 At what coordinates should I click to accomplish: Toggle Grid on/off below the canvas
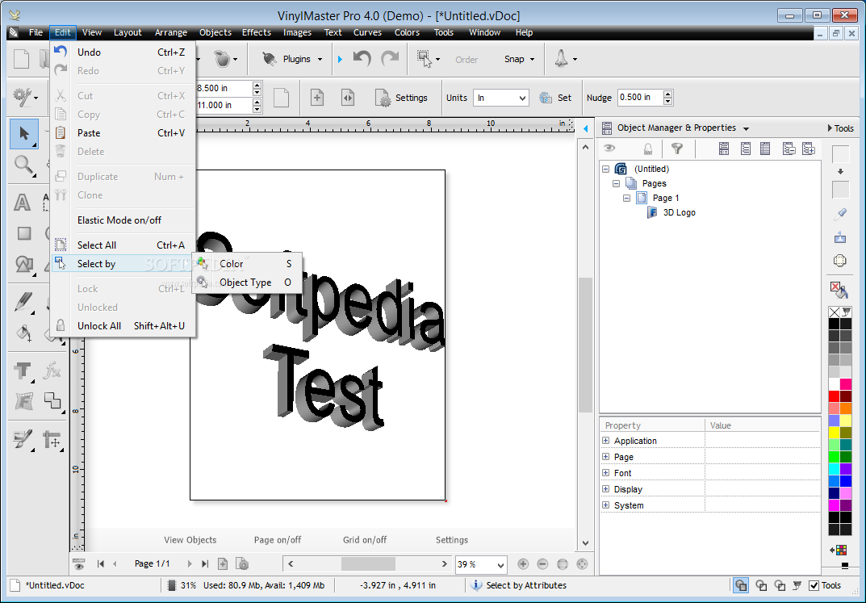[365, 540]
